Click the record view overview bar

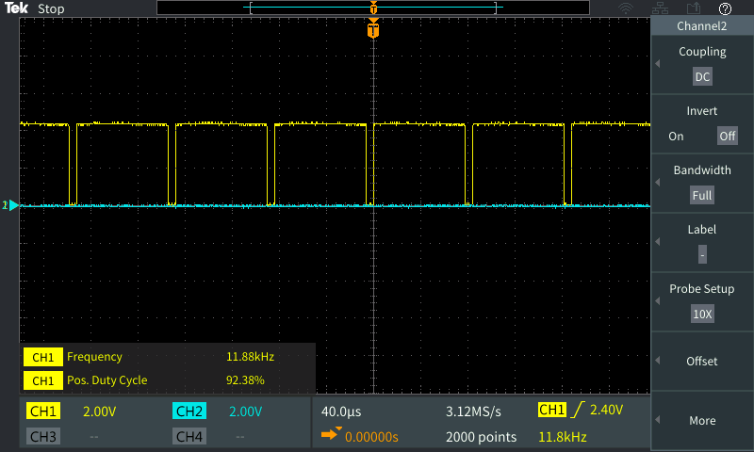point(373,8)
